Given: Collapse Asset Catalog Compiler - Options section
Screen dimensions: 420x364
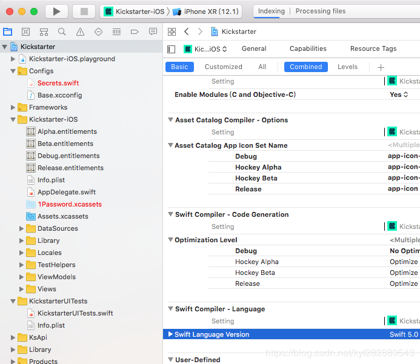Looking at the screenshot, I should 170,120.
